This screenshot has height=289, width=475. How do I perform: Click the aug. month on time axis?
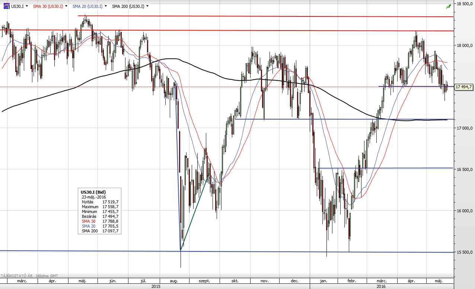click(x=174, y=281)
